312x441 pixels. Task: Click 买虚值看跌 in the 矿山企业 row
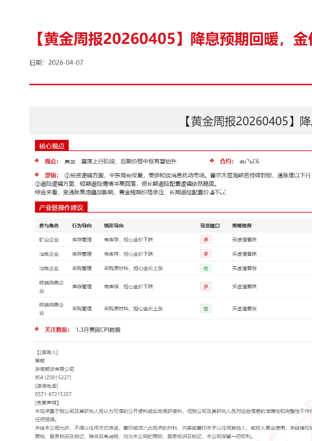coord(245,240)
